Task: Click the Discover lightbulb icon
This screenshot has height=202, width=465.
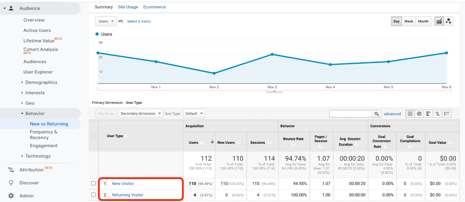Action: tap(11, 183)
